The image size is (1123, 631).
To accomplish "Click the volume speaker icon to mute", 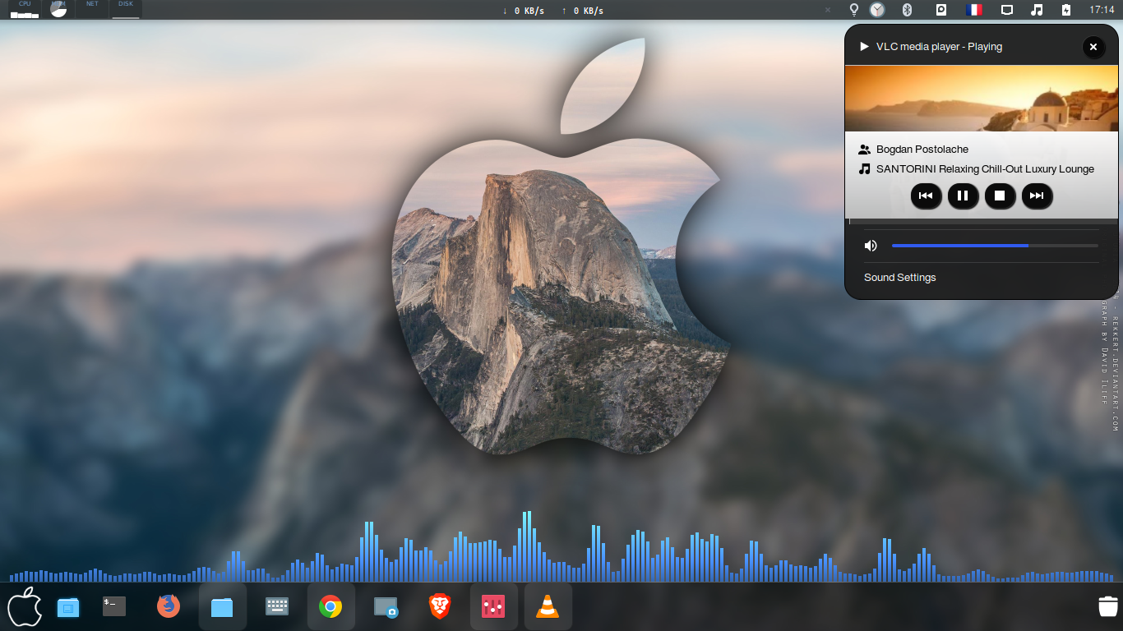I will (x=871, y=246).
